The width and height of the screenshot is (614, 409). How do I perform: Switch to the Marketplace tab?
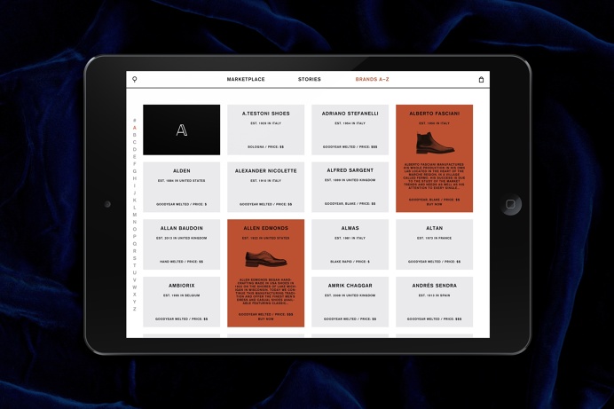tap(246, 79)
